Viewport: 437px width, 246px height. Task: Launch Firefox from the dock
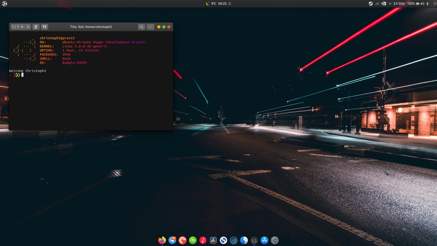coord(162,240)
